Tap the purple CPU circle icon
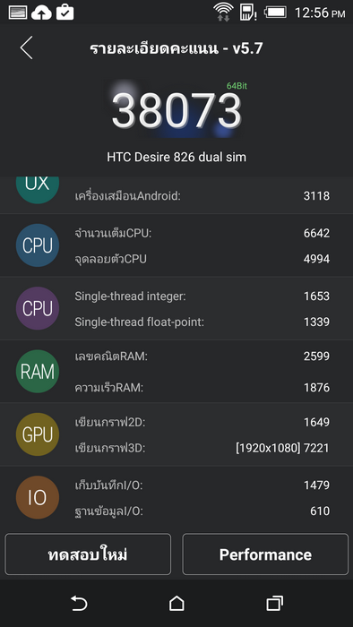Viewport: 353px width, 627px height. (x=38, y=308)
